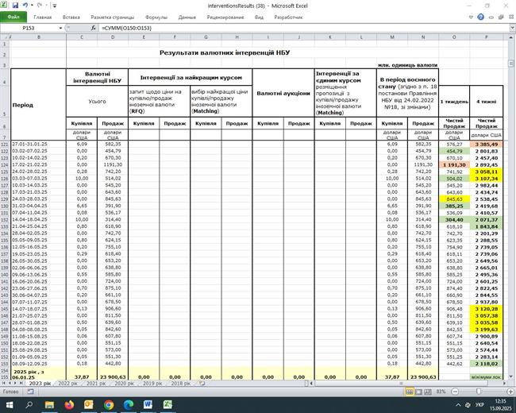The width and height of the screenshot is (516, 413).
Task: Click the Undo arrow icon
Action: [x=25, y=6]
